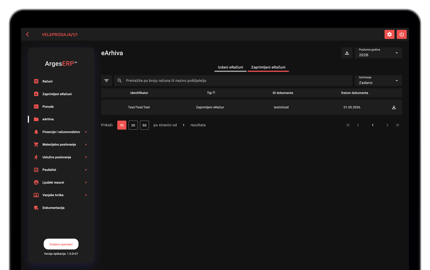
Task: Select page size 10
Action: [122, 125]
